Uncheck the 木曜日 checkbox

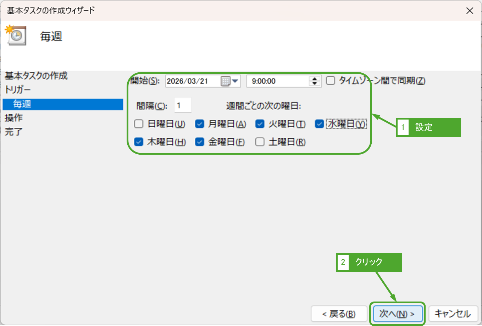(139, 142)
